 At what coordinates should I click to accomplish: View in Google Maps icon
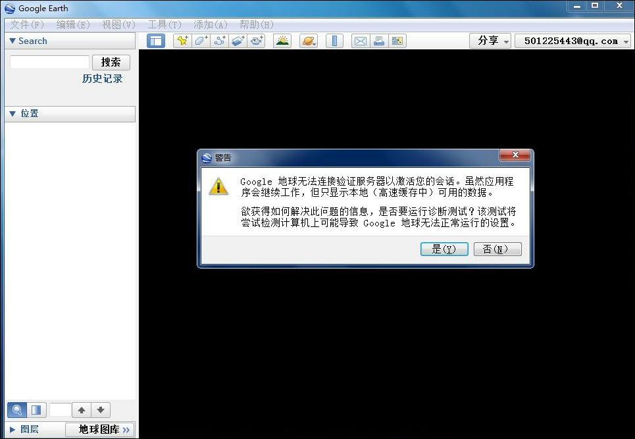click(397, 41)
